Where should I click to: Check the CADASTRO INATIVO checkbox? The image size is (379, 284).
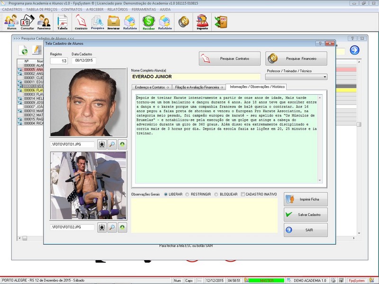pyautogui.click(x=243, y=194)
